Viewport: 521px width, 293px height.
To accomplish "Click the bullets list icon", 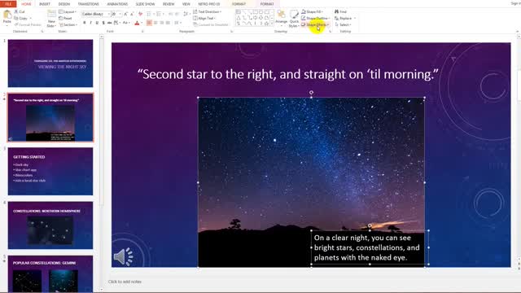I will click(150, 14).
